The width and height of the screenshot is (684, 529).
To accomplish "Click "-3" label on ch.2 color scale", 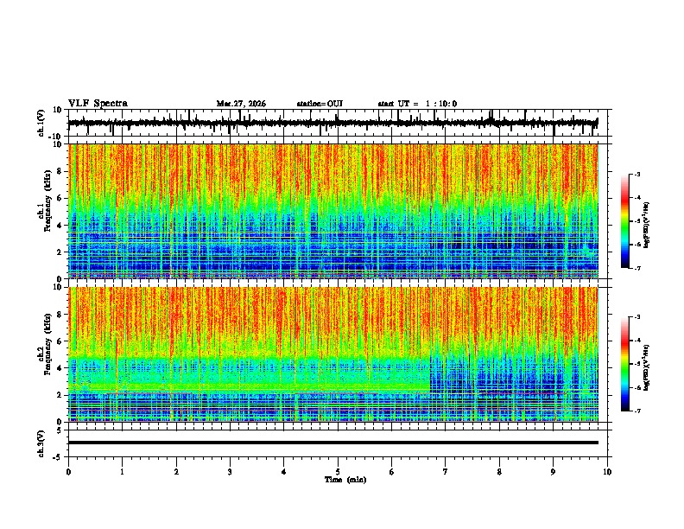I will point(637,317).
